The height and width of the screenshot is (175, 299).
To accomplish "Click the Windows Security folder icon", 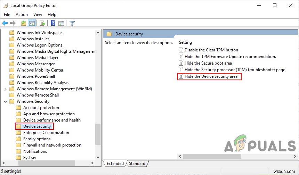I will click(x=12, y=101).
